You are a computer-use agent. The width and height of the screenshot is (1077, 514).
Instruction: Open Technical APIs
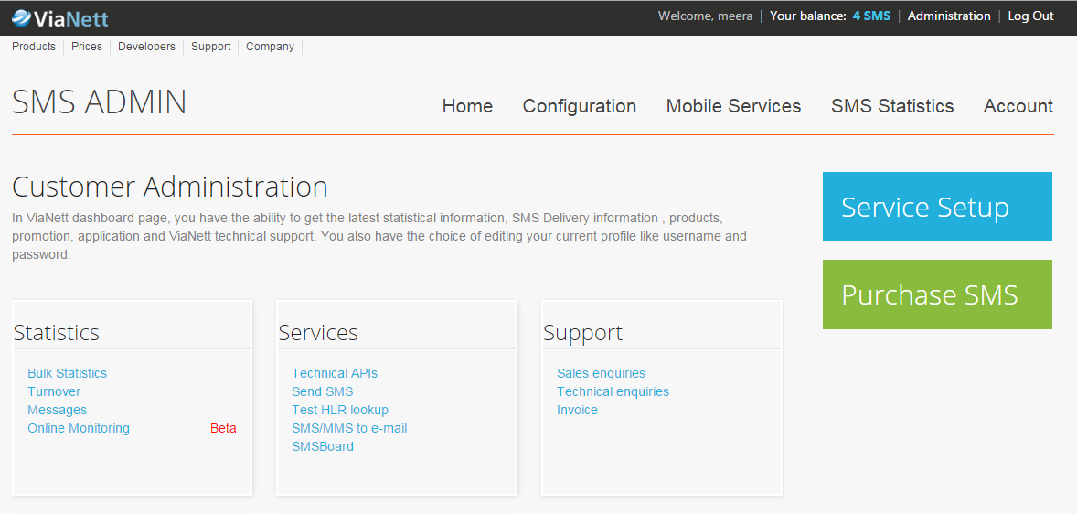click(x=335, y=373)
